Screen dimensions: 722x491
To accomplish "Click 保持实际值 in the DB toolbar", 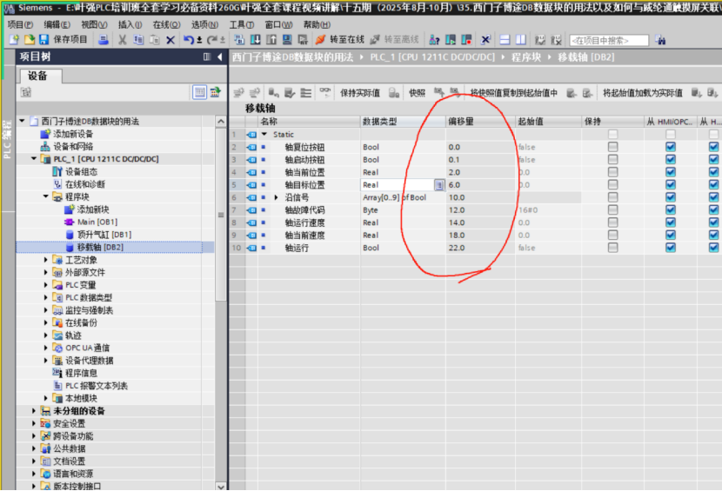I will 360,93.
